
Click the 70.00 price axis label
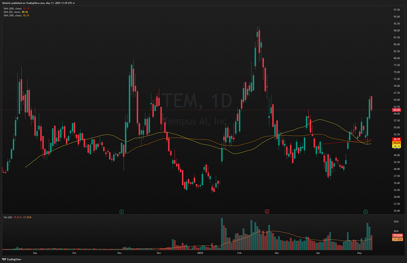tap(397, 86)
